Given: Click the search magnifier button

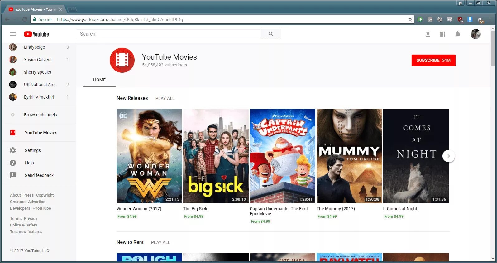Looking at the screenshot, I should click(271, 34).
